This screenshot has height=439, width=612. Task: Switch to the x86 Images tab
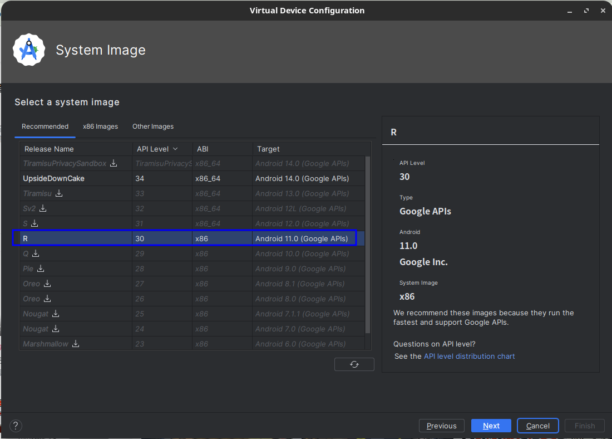click(100, 126)
